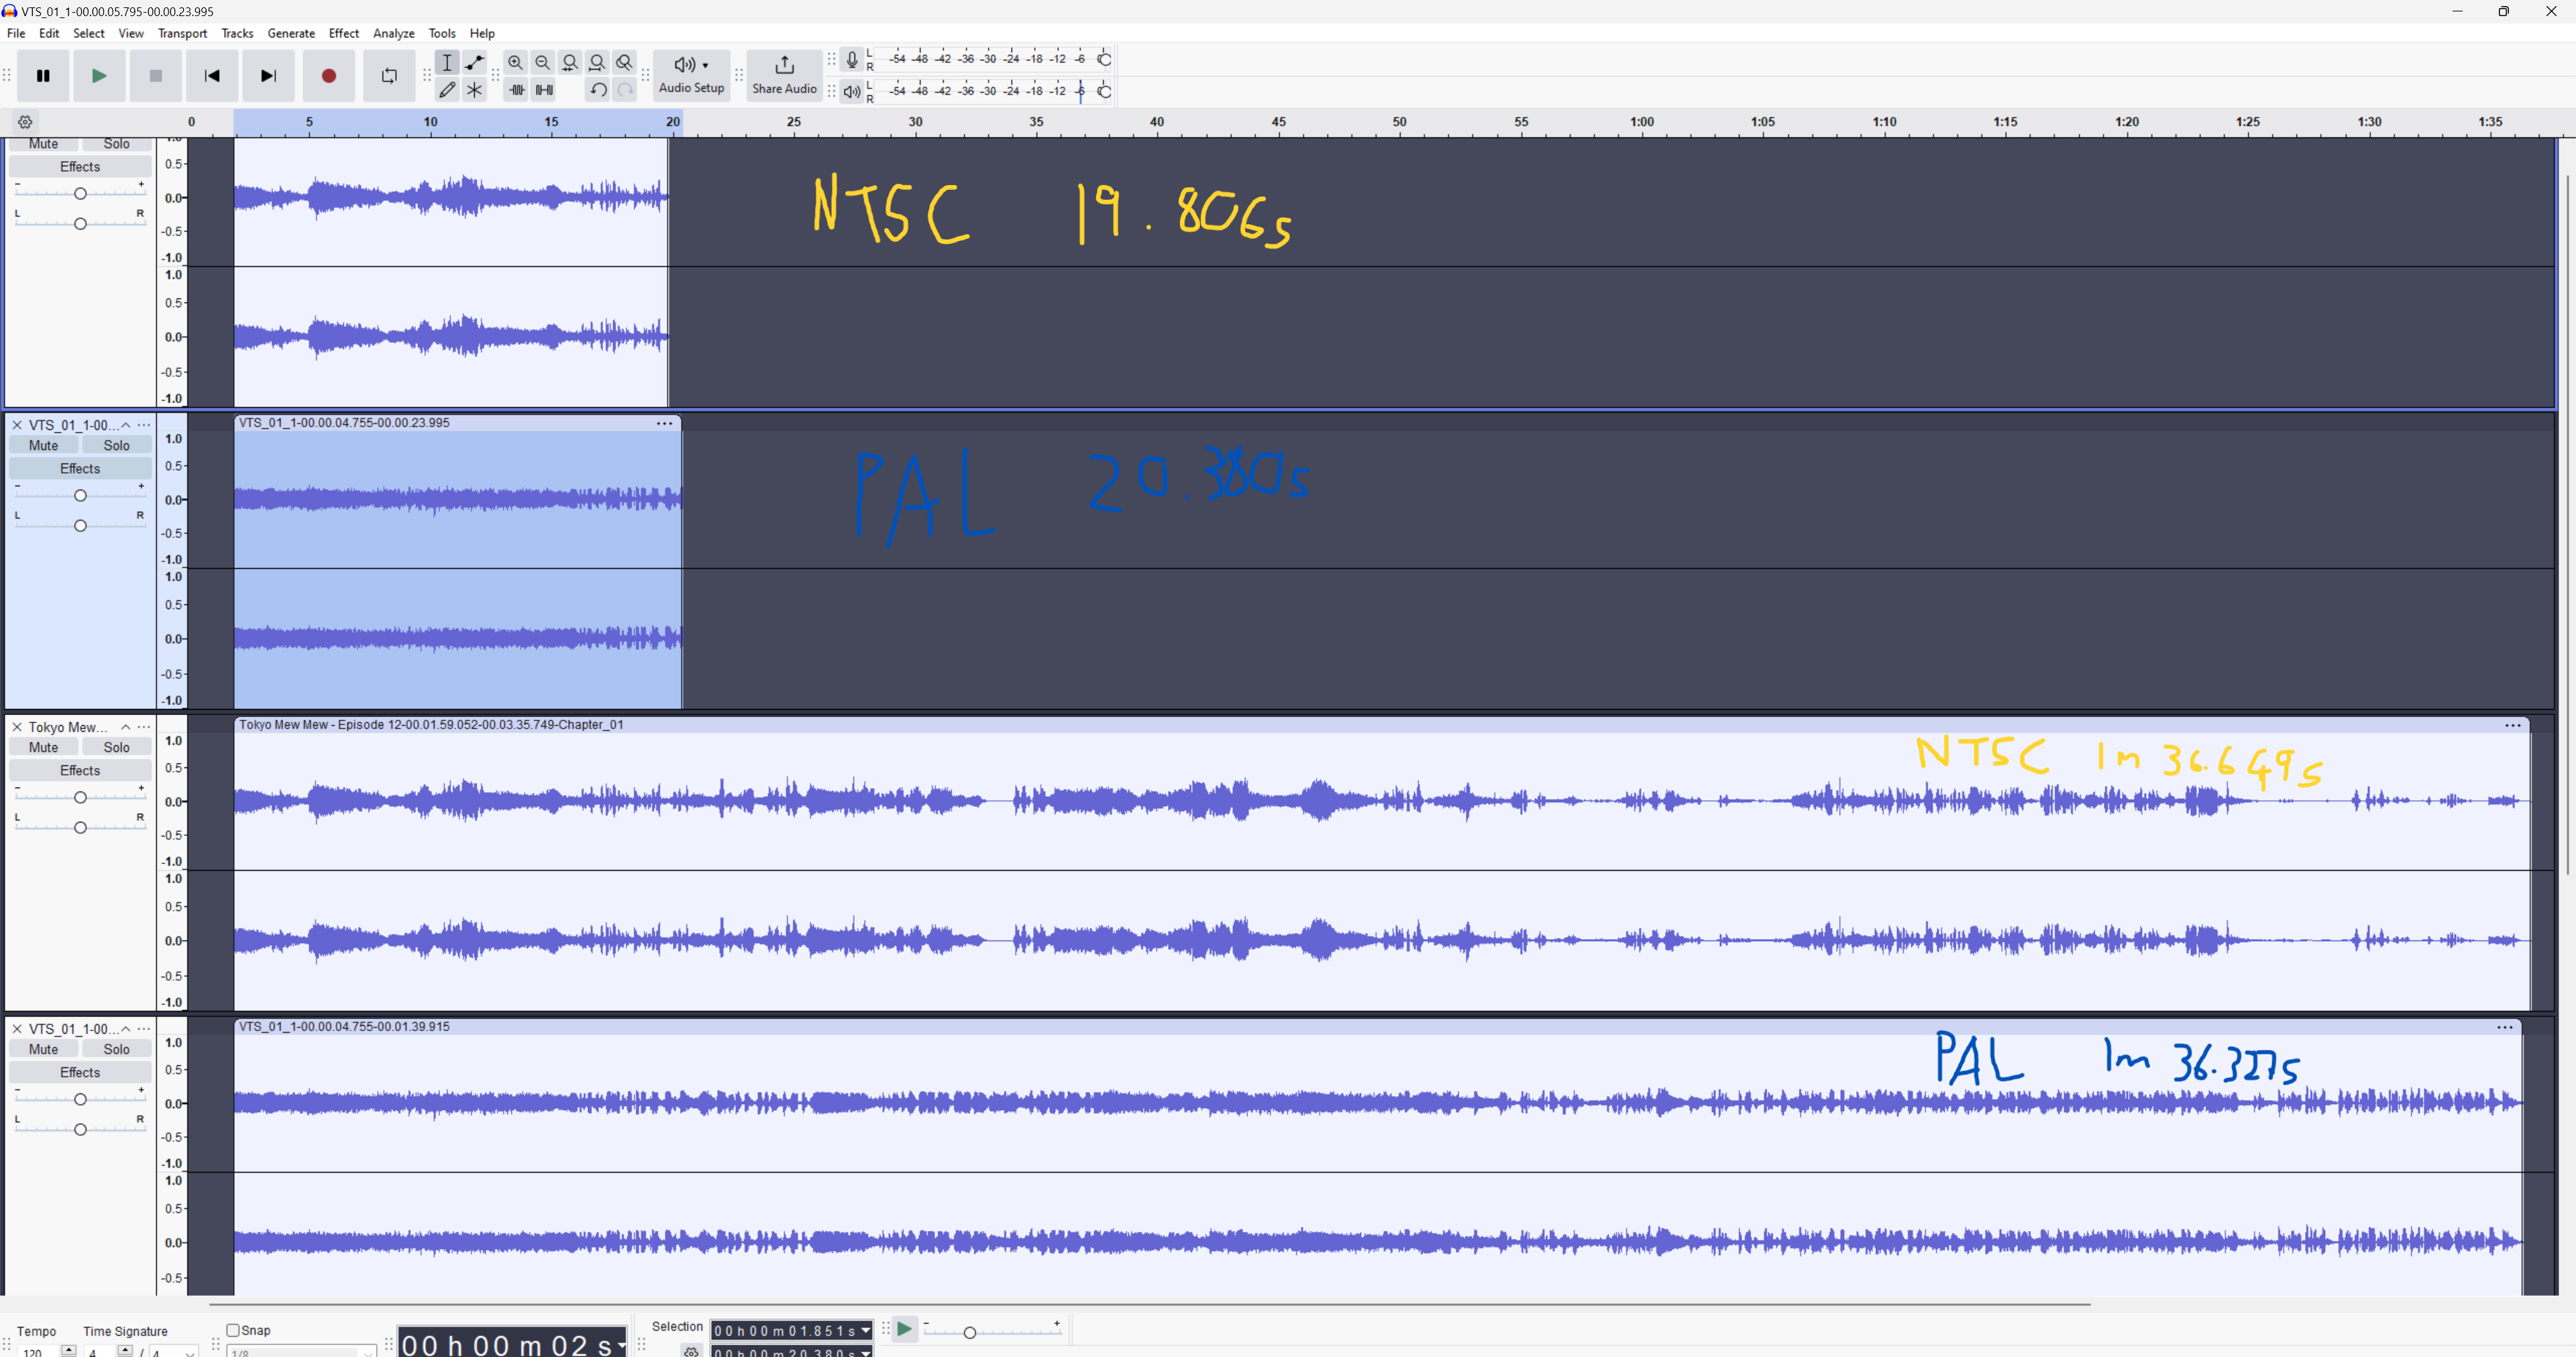The image size is (2576, 1357).
Task: Open Tokyo Mew Mew clip options menu
Action: [2512, 725]
